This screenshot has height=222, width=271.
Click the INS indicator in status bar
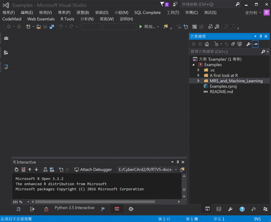pyautogui.click(x=257, y=219)
